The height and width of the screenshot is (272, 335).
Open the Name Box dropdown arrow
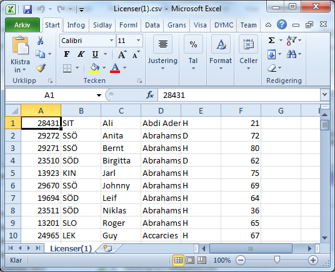click(x=99, y=95)
